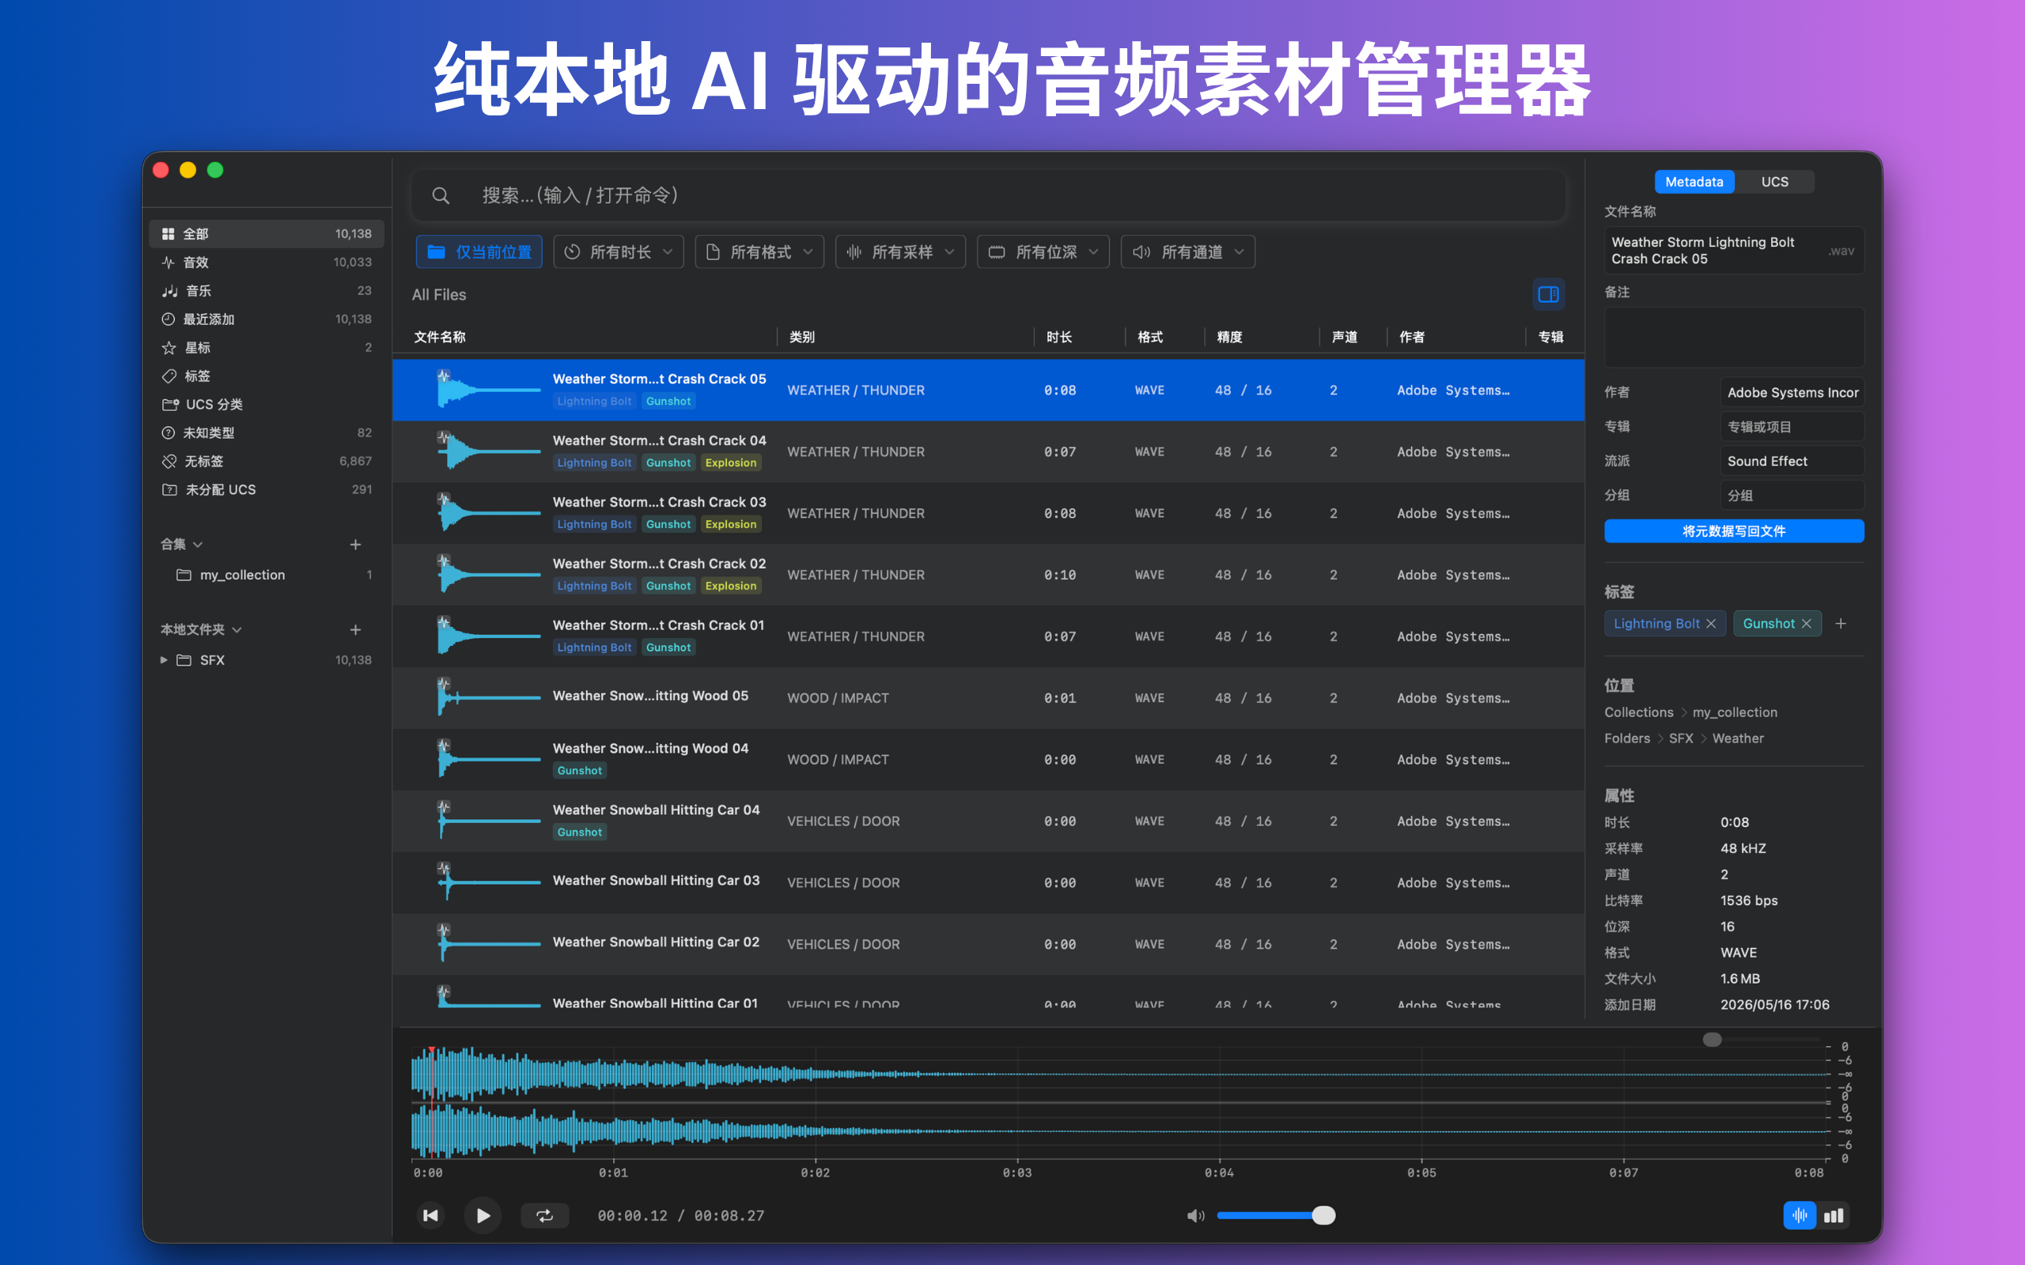Open UCS 分类 in sidebar
2025x1265 pixels.
(266, 405)
